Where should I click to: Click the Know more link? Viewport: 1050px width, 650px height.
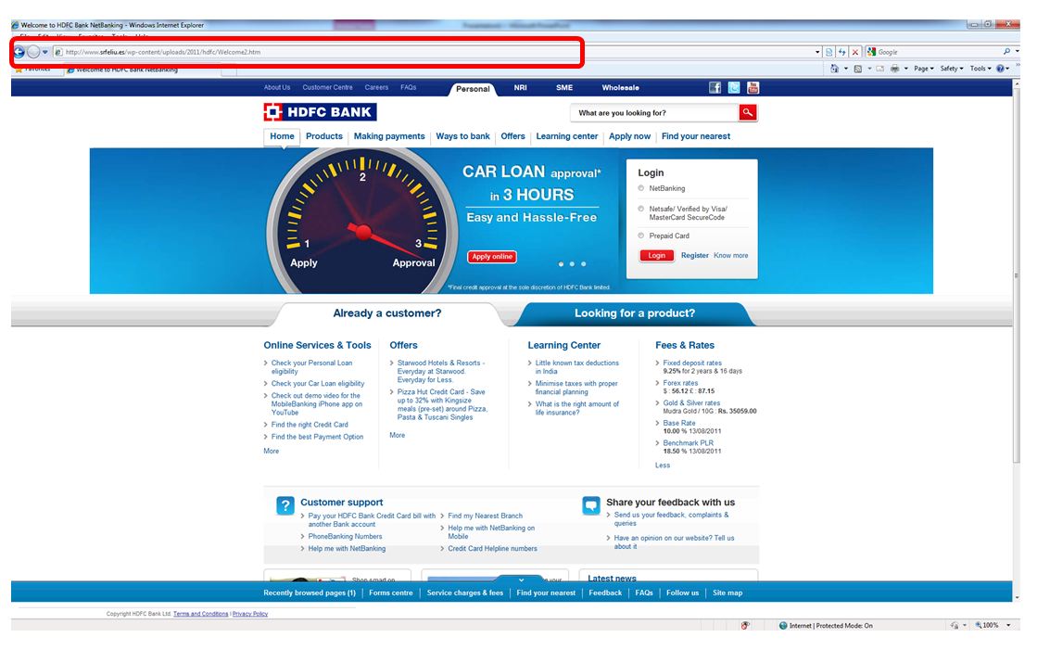tap(730, 255)
